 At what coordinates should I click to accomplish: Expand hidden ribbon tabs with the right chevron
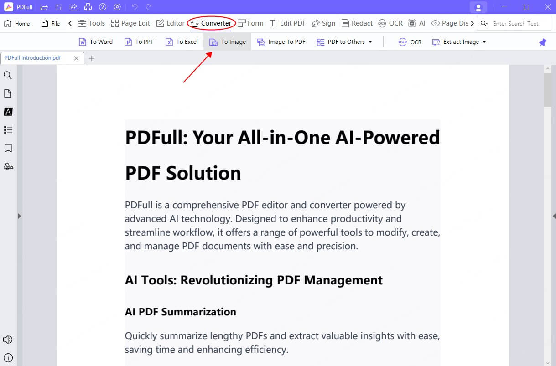tap(473, 23)
